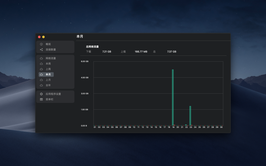Minimize the window with the yellow button

[43, 37]
